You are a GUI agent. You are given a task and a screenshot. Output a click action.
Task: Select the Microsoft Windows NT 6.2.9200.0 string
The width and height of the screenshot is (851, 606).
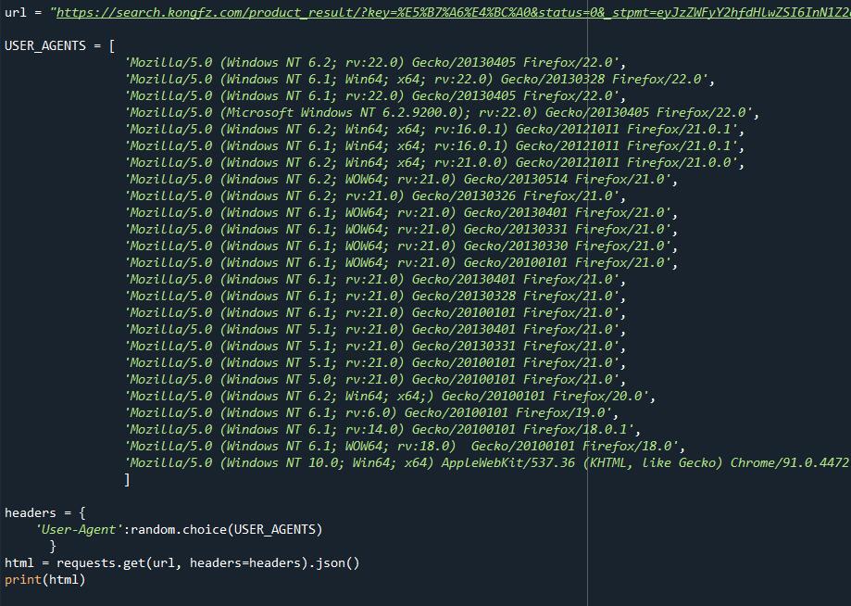[x=441, y=113]
